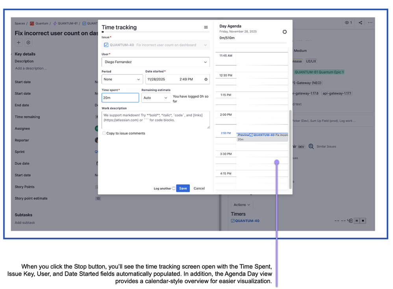Click the Similar Issues label

click(326, 146)
